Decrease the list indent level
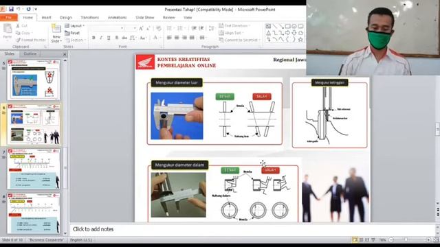 pyautogui.click(x=194, y=28)
